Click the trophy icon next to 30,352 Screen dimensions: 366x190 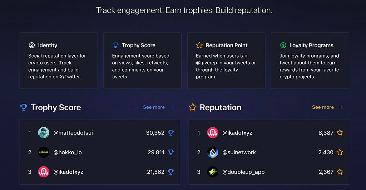click(171, 133)
